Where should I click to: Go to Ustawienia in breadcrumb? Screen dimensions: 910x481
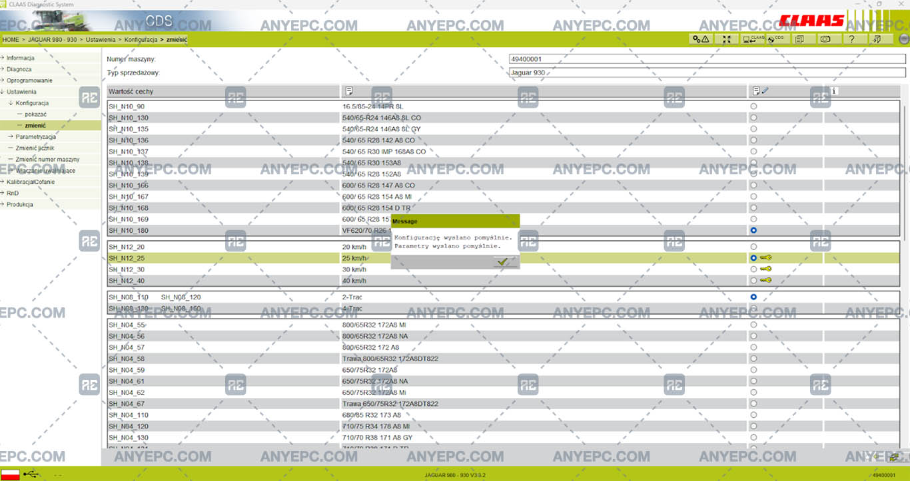point(101,39)
